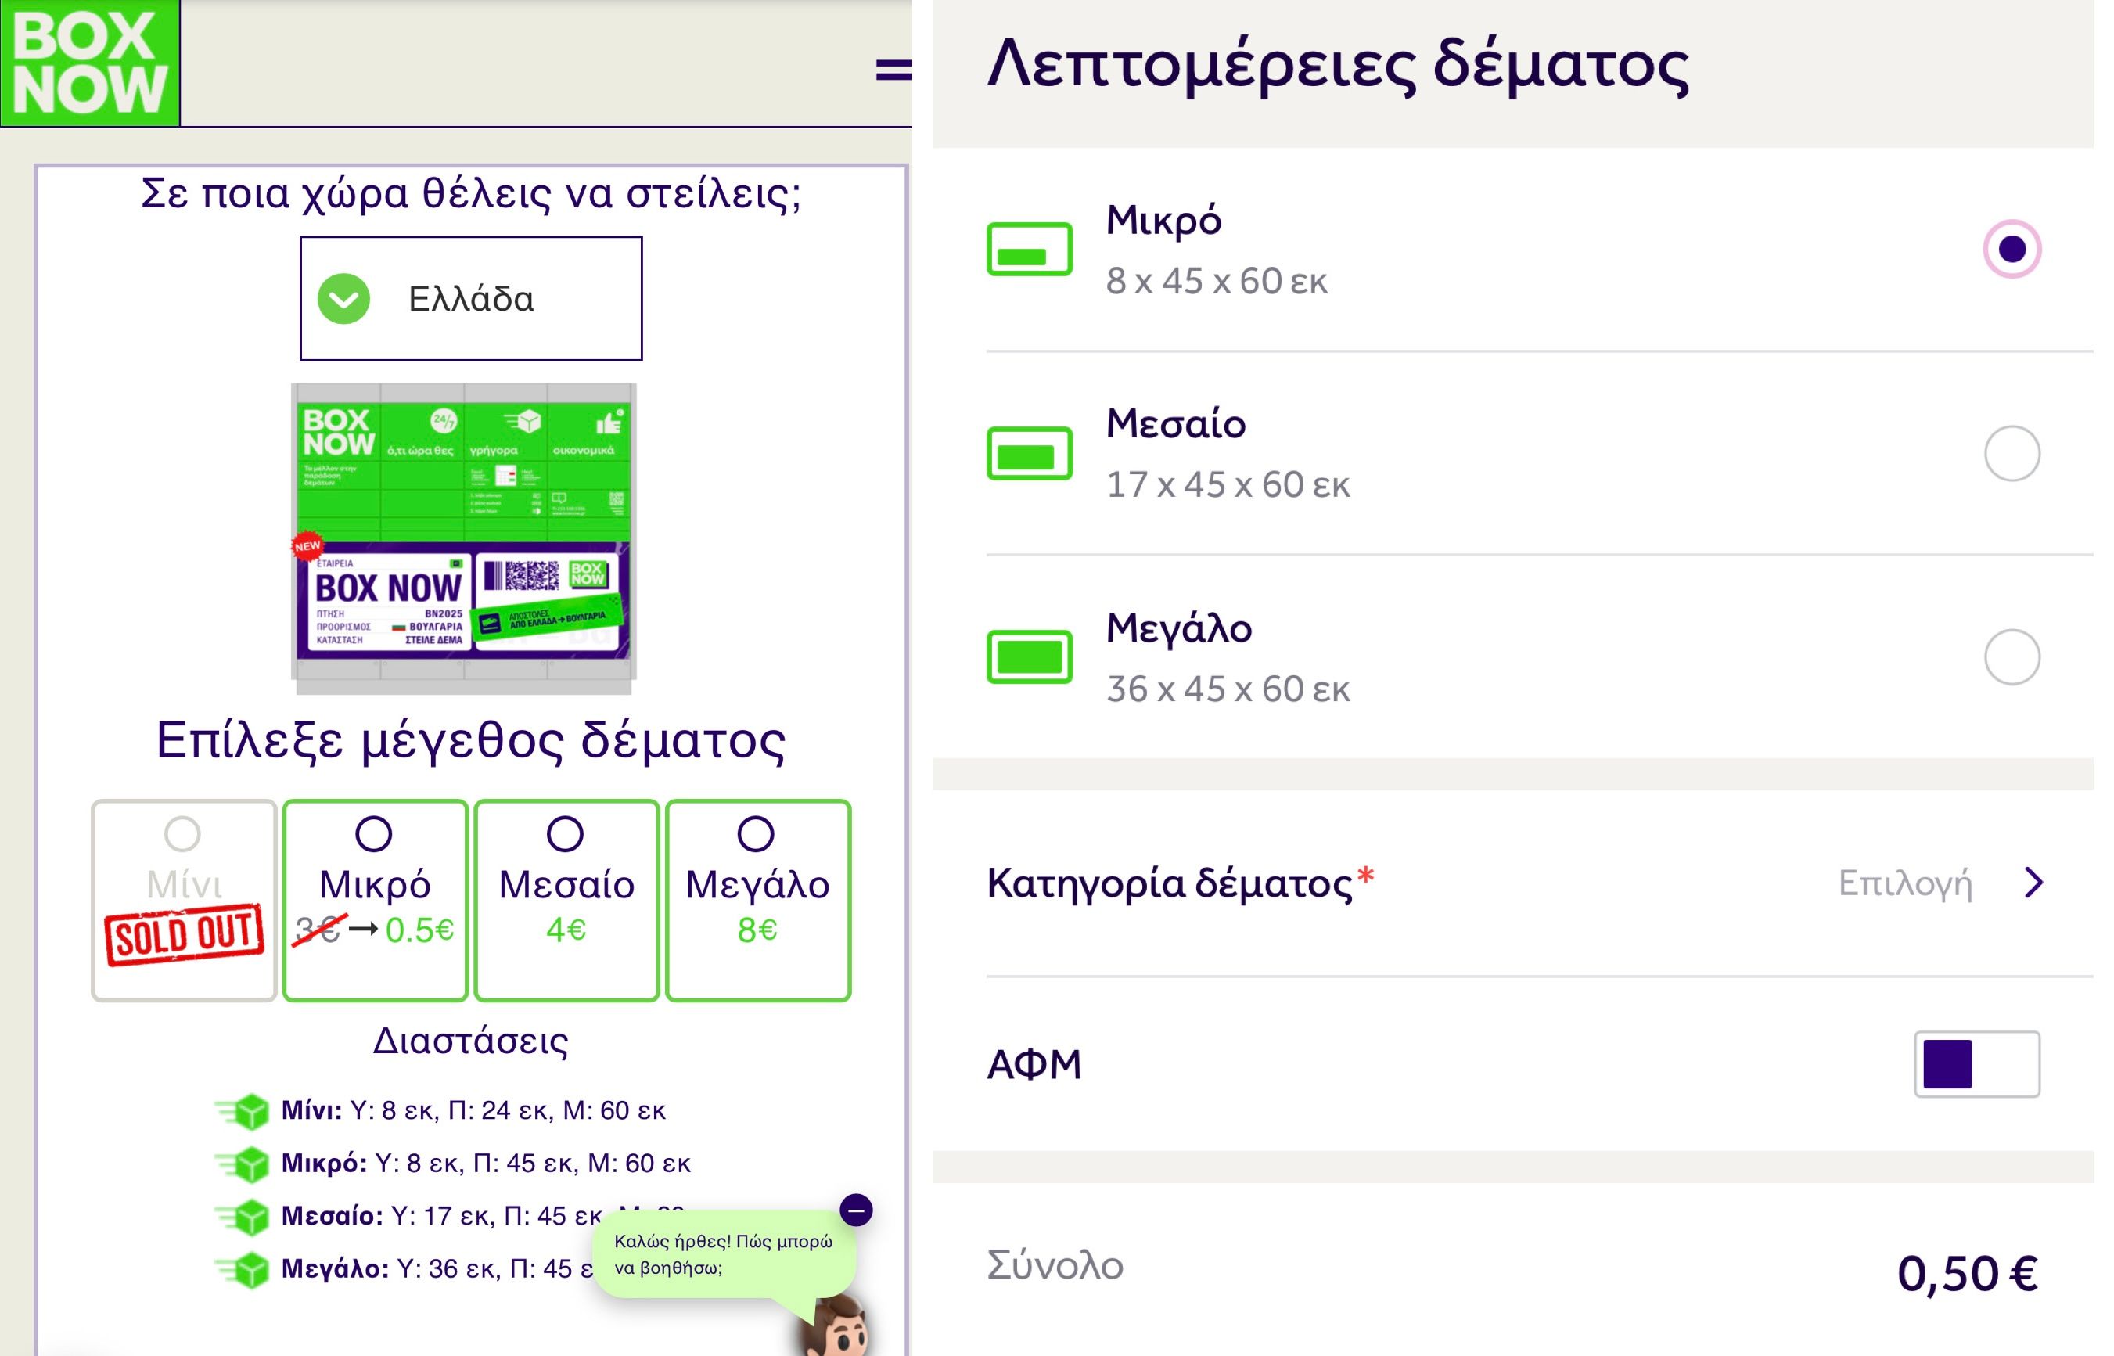Screen dimensions: 2114x1356
Task: Open the hamburger menu icon
Action: 893,70
